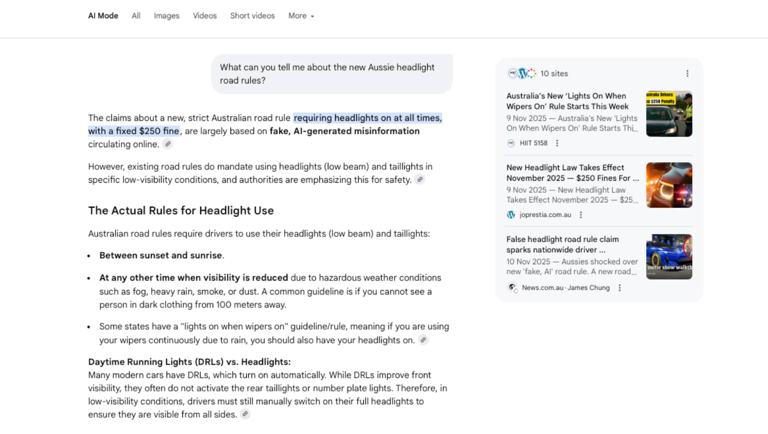
Task: Click citation link icon after 'this for safety'
Action: [420, 179]
